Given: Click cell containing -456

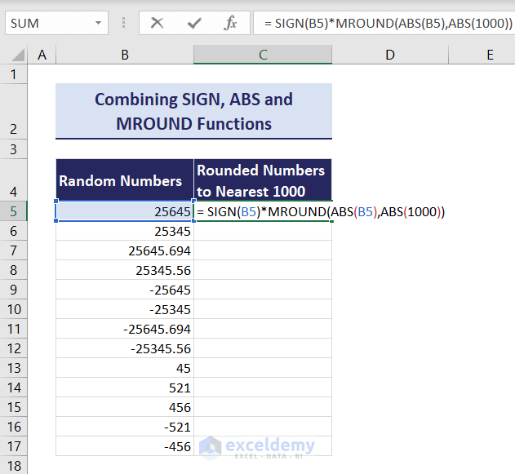Looking at the screenshot, I should 125,446.
